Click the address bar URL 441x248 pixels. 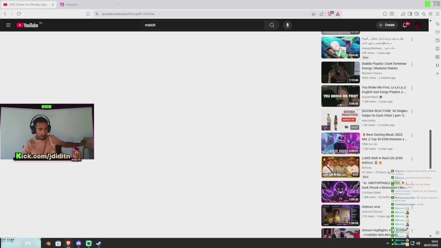128,14
